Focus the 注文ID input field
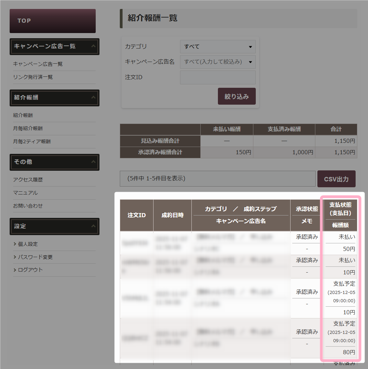368x369 pixels. pos(218,77)
